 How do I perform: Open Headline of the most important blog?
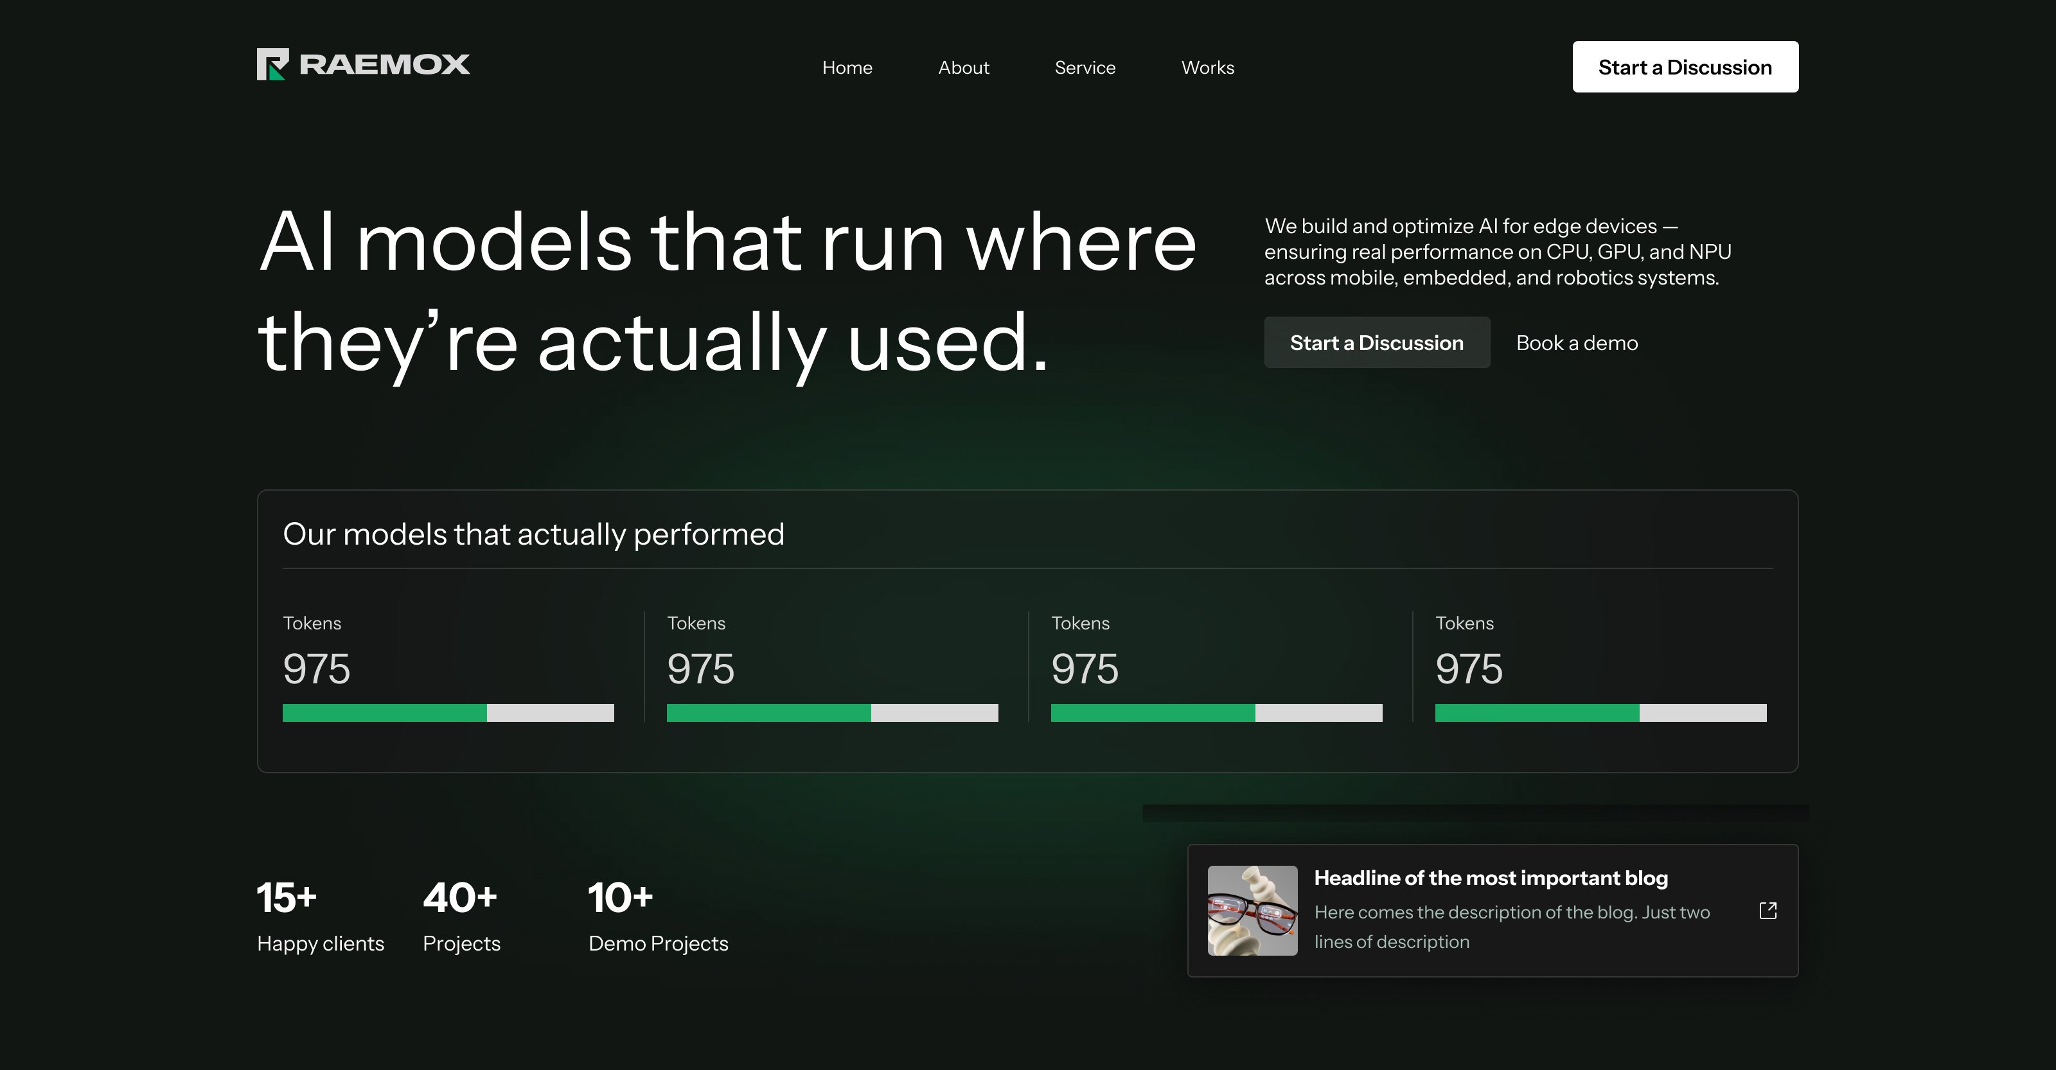[1490, 878]
